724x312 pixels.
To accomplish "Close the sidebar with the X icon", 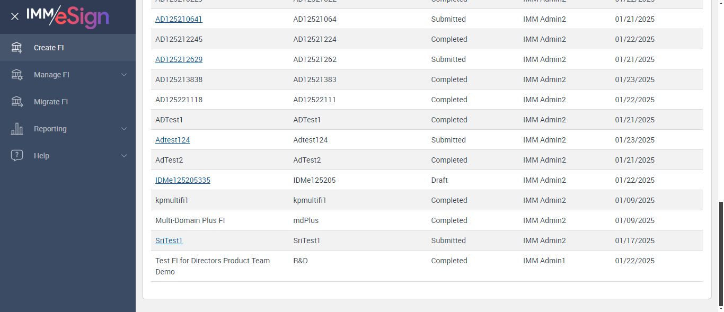I will coord(15,16).
